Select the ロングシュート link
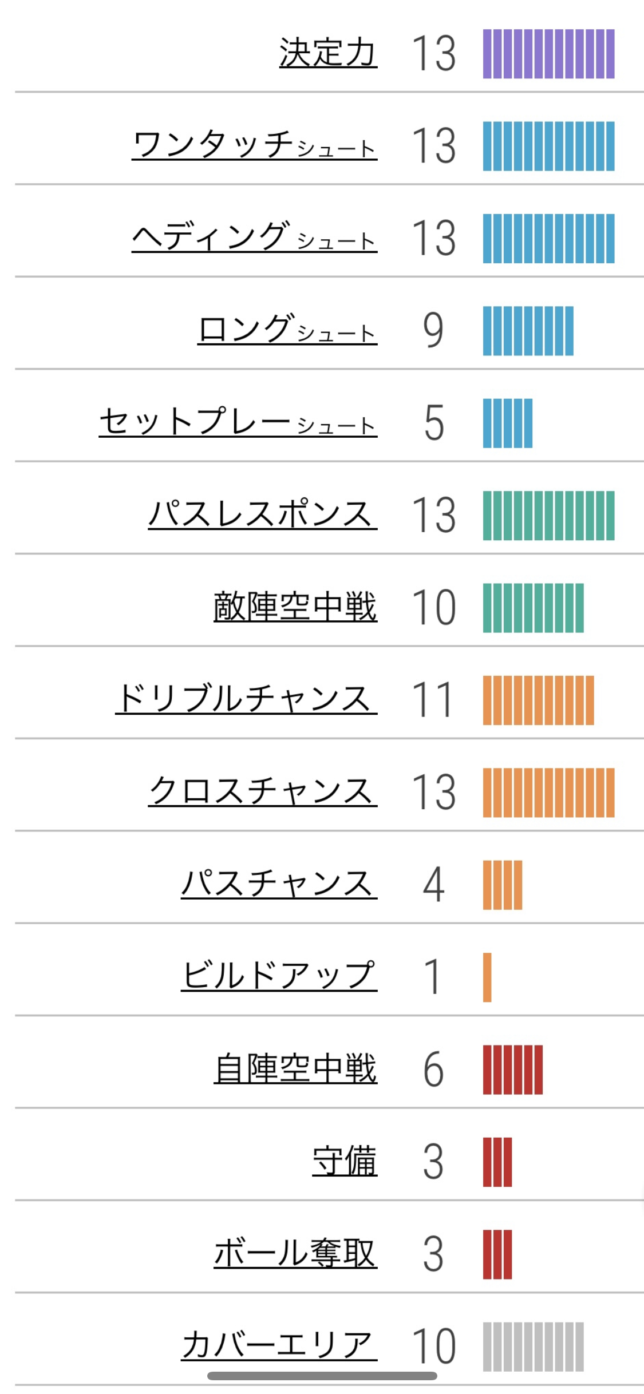The height and width of the screenshot is (1394, 644). point(287,330)
